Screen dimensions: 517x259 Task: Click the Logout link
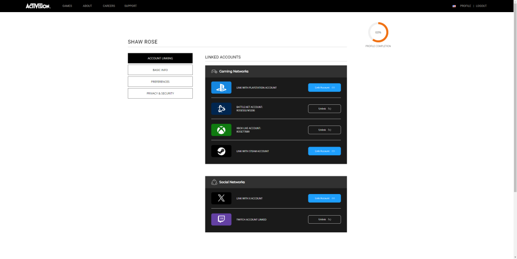click(481, 6)
